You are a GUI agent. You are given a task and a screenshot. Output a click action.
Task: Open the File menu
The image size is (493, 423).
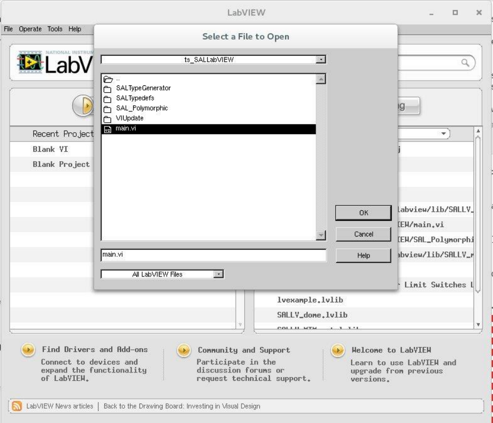click(x=8, y=29)
